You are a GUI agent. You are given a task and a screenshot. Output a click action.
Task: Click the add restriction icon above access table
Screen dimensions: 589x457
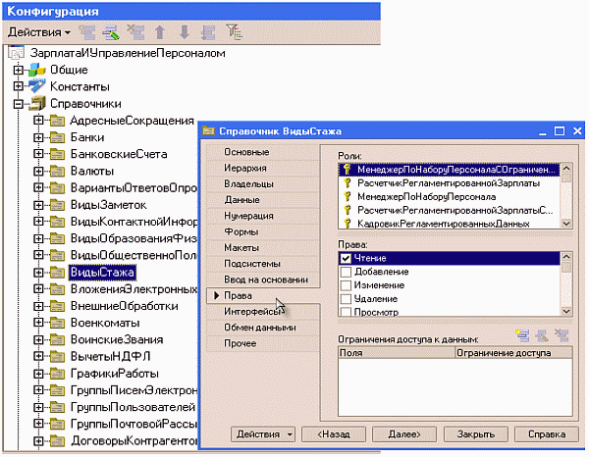pyautogui.click(x=521, y=335)
